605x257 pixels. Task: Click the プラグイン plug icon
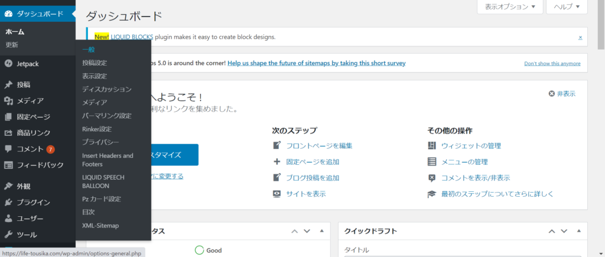(8, 202)
